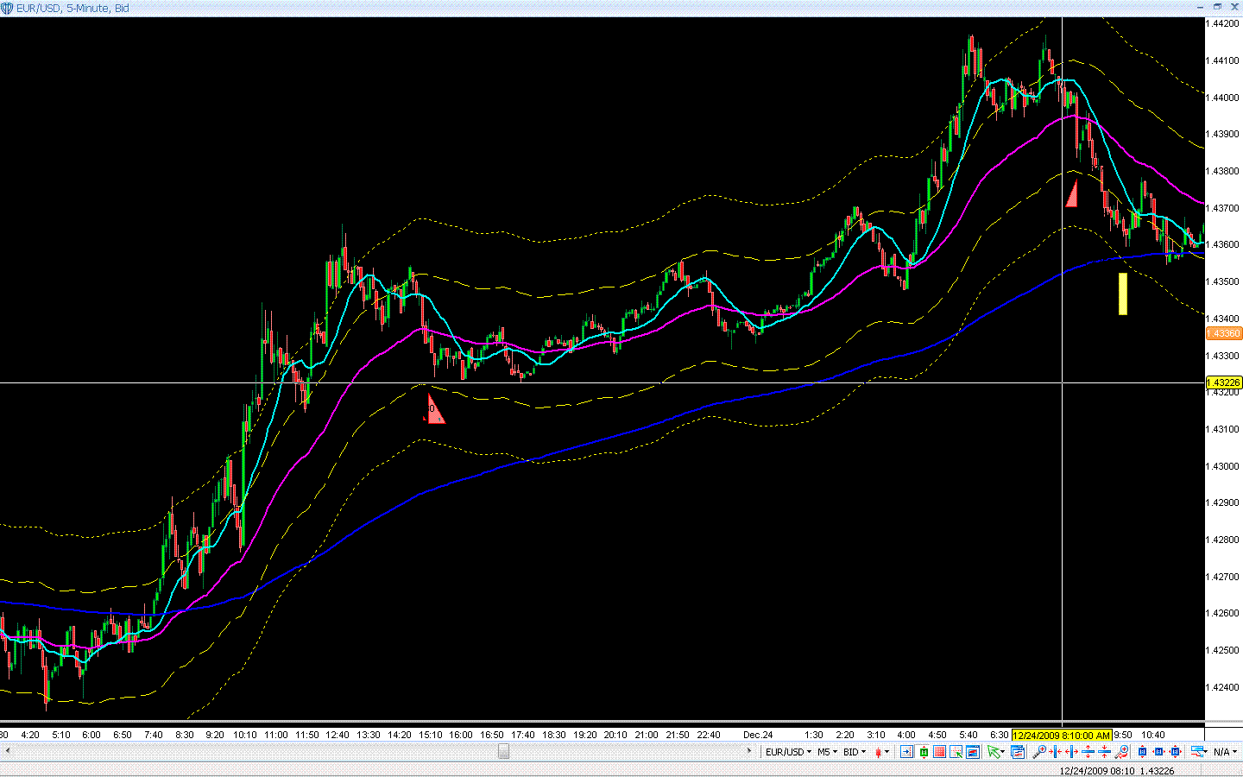Click the compress horizontally arrows icon
The height and width of the screenshot is (777, 1243).
tap(1055, 752)
